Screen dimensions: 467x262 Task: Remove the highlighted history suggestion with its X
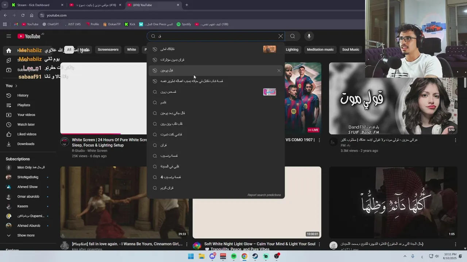coord(279,71)
